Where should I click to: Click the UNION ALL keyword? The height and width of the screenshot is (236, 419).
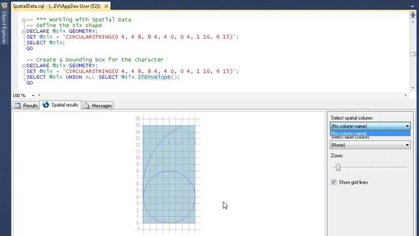(x=81, y=77)
